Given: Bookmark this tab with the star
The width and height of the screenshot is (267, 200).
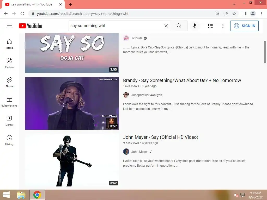Looking at the screenshot, I should point(234,14).
